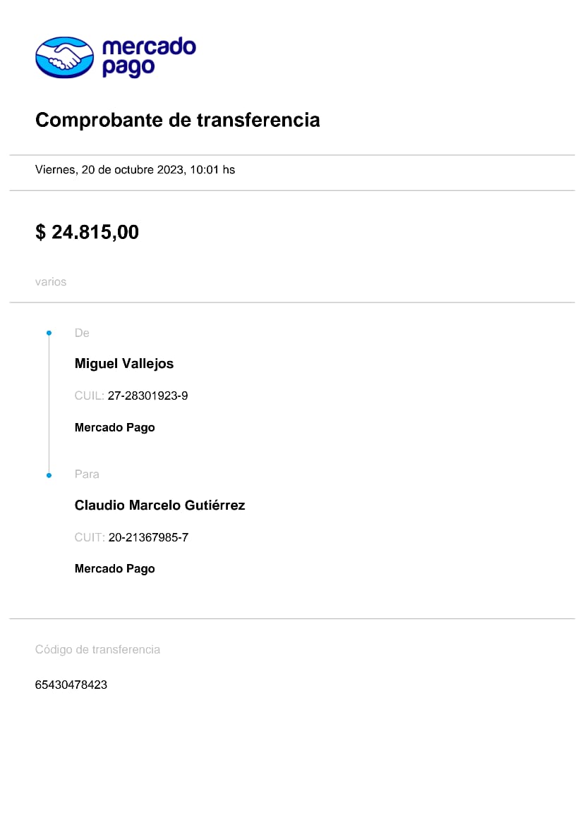Click the amount $ 24.815,00
The width and height of the screenshot is (585, 827).
[x=87, y=232]
